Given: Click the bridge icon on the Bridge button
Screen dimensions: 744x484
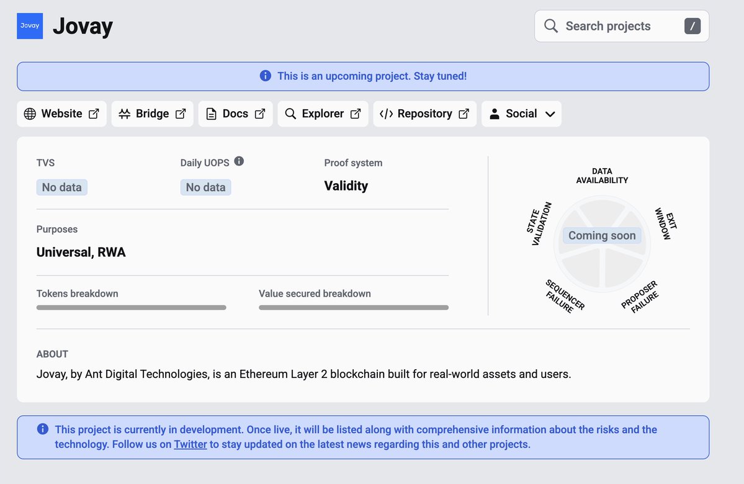Looking at the screenshot, I should (x=124, y=114).
